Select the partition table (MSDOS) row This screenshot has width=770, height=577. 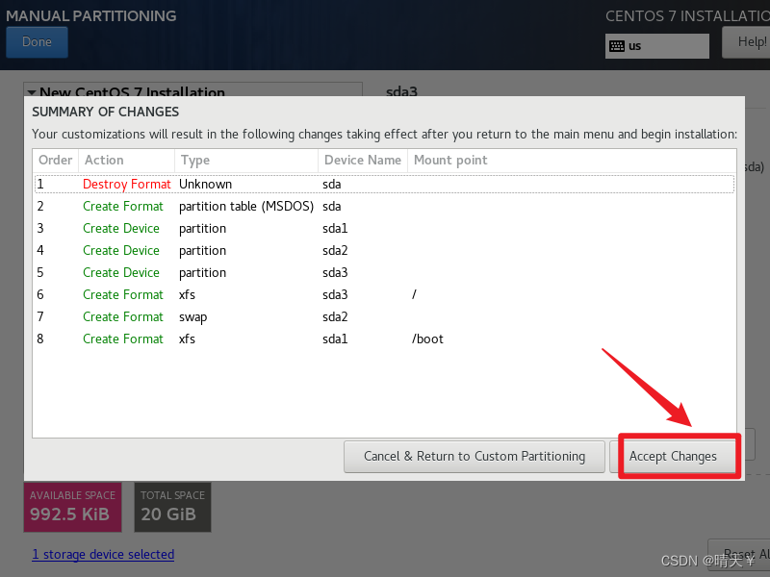384,206
